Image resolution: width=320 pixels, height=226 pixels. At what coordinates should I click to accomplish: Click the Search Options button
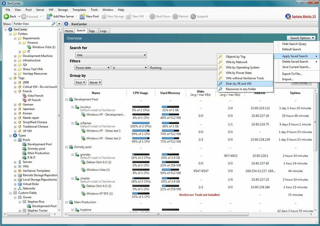pos(301,38)
